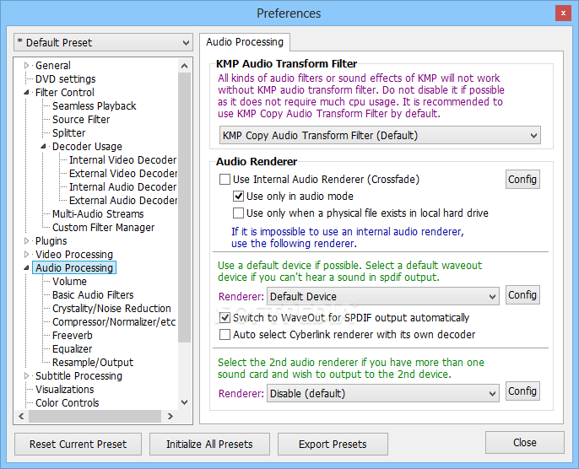Screen dimensions: 579x469
Task: Disable Switch to WaveOut for SPDIF output
Action: pyautogui.click(x=225, y=318)
